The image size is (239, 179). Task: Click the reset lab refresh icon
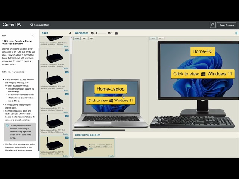coord(212,25)
